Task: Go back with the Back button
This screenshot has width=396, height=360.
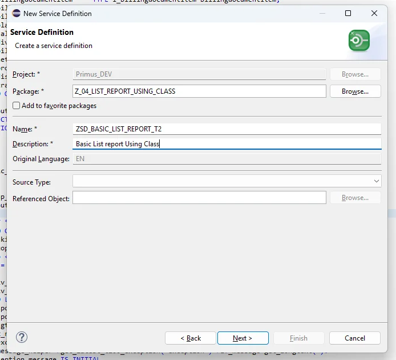Action: (191, 338)
